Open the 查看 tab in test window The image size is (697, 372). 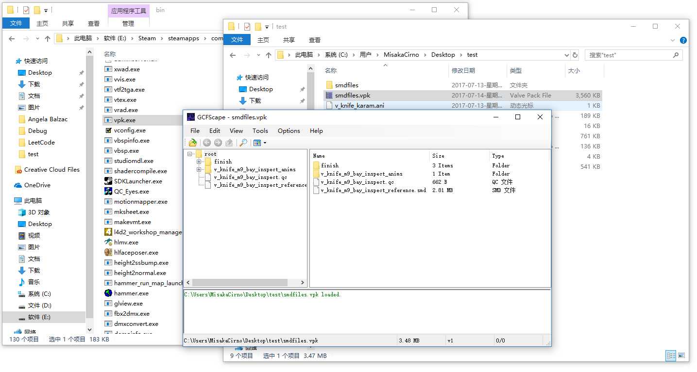coord(315,40)
